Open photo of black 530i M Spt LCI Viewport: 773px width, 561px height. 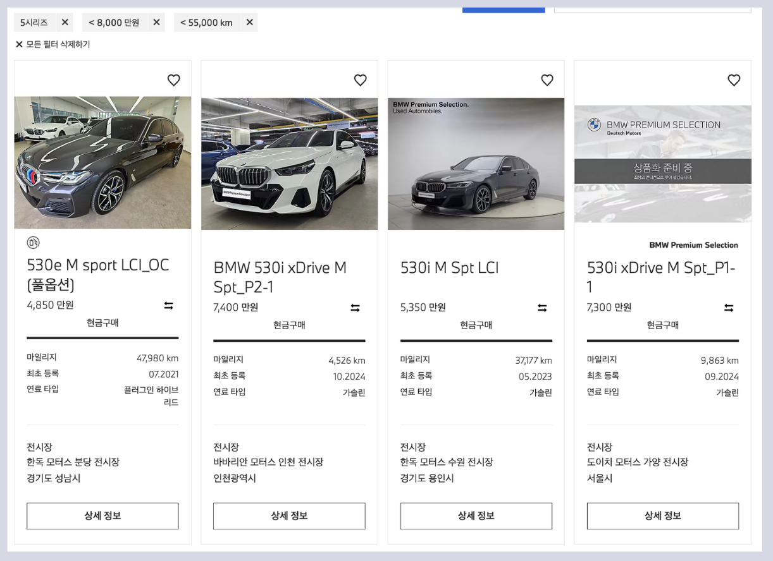point(476,164)
